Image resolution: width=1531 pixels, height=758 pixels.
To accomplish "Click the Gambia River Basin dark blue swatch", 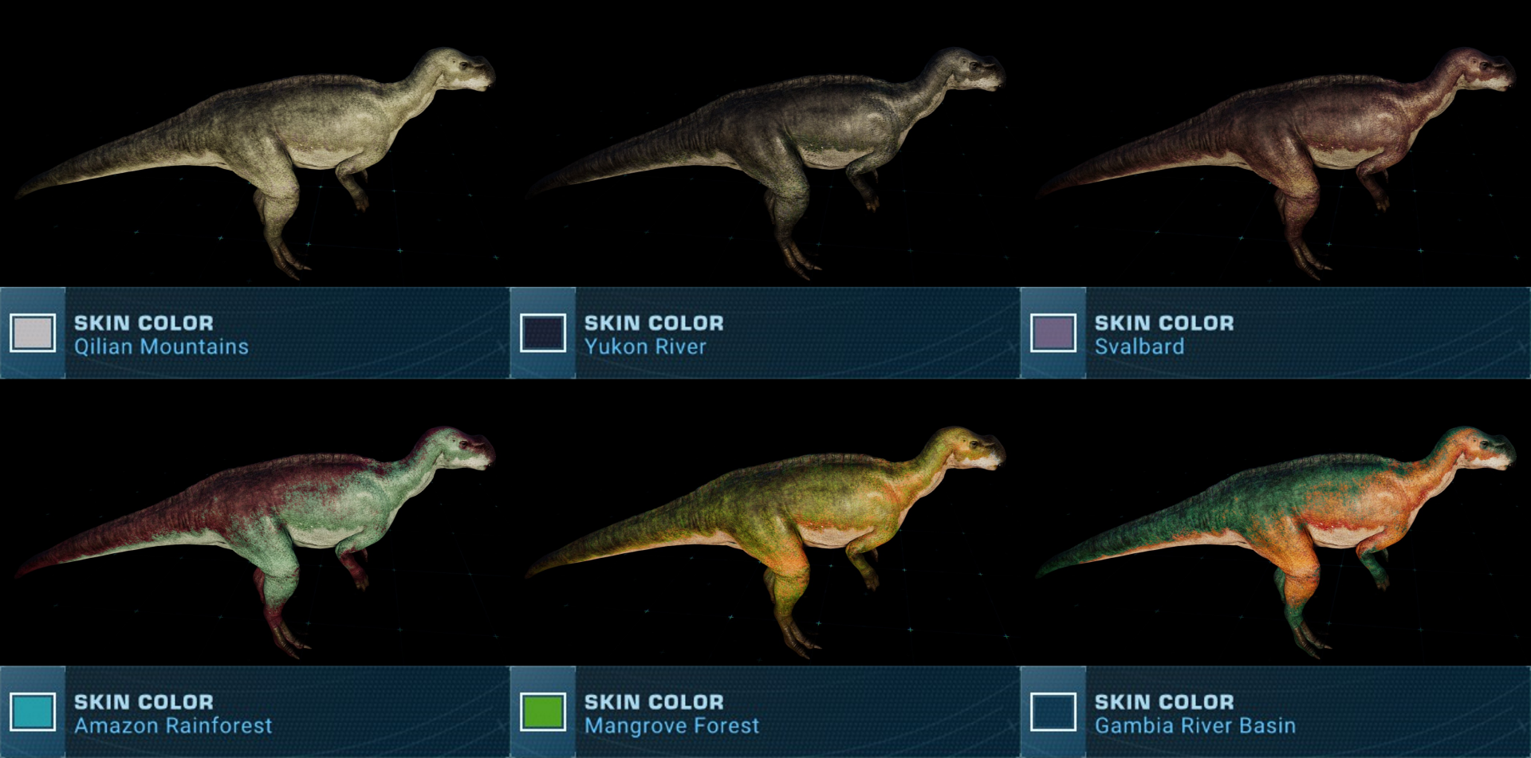I will pyautogui.click(x=1053, y=712).
